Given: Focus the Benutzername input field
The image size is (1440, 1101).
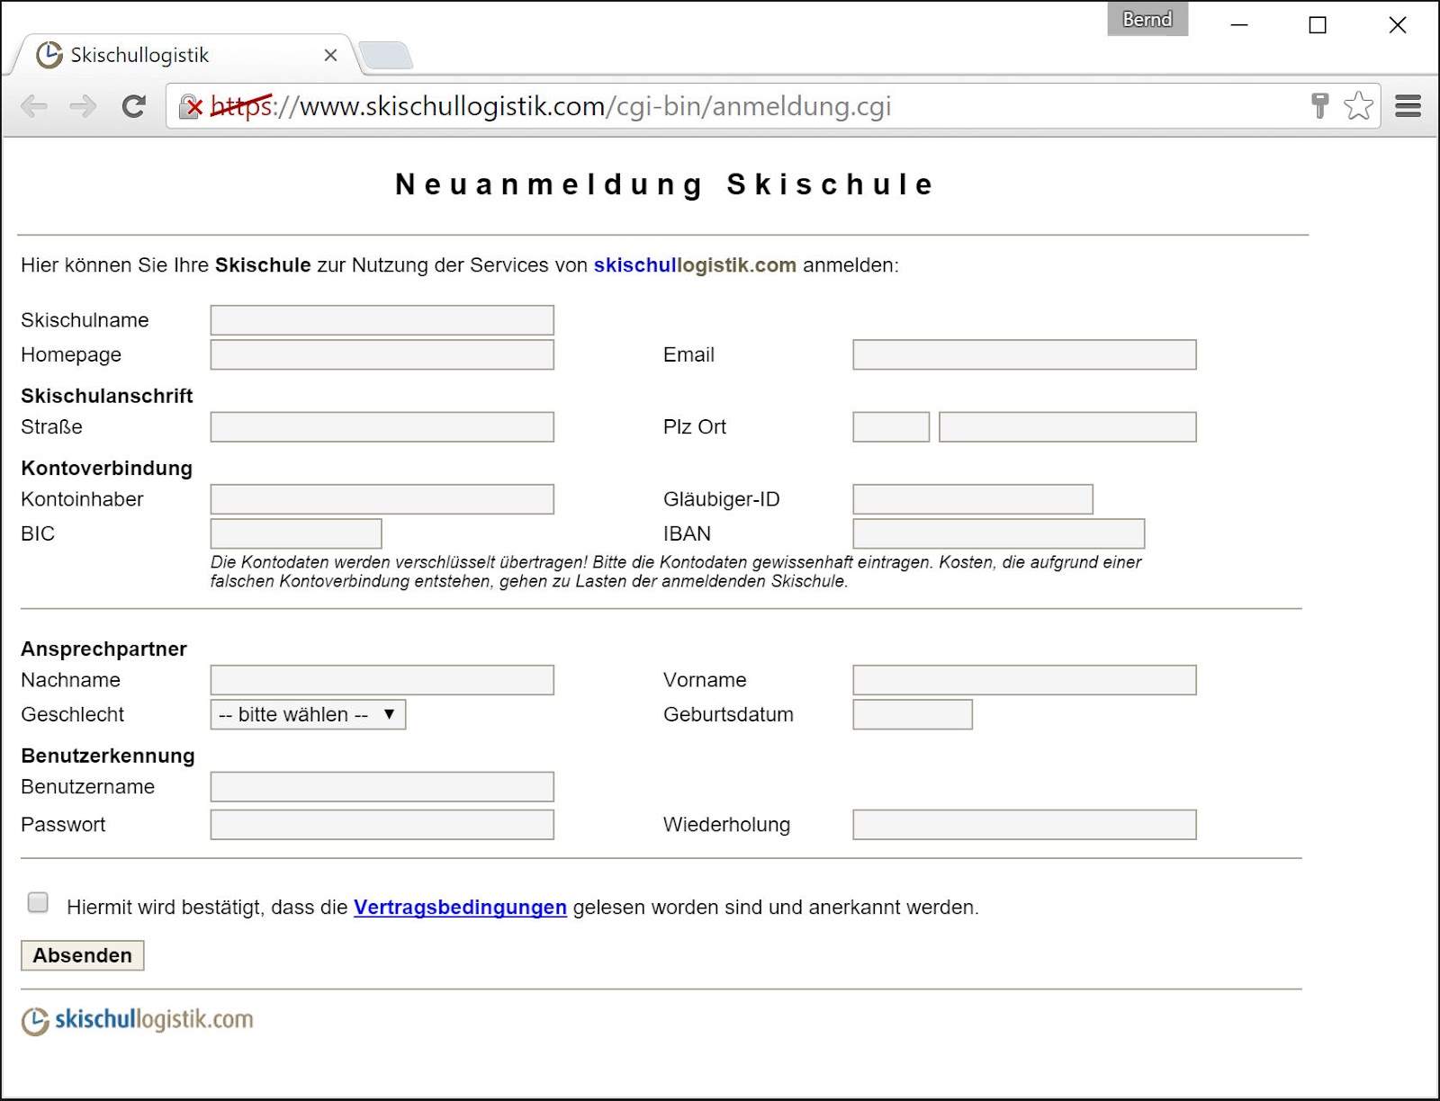Looking at the screenshot, I should coord(382,787).
